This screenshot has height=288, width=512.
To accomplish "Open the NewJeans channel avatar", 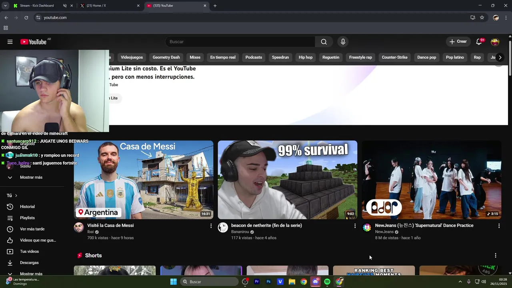I will click(367, 228).
